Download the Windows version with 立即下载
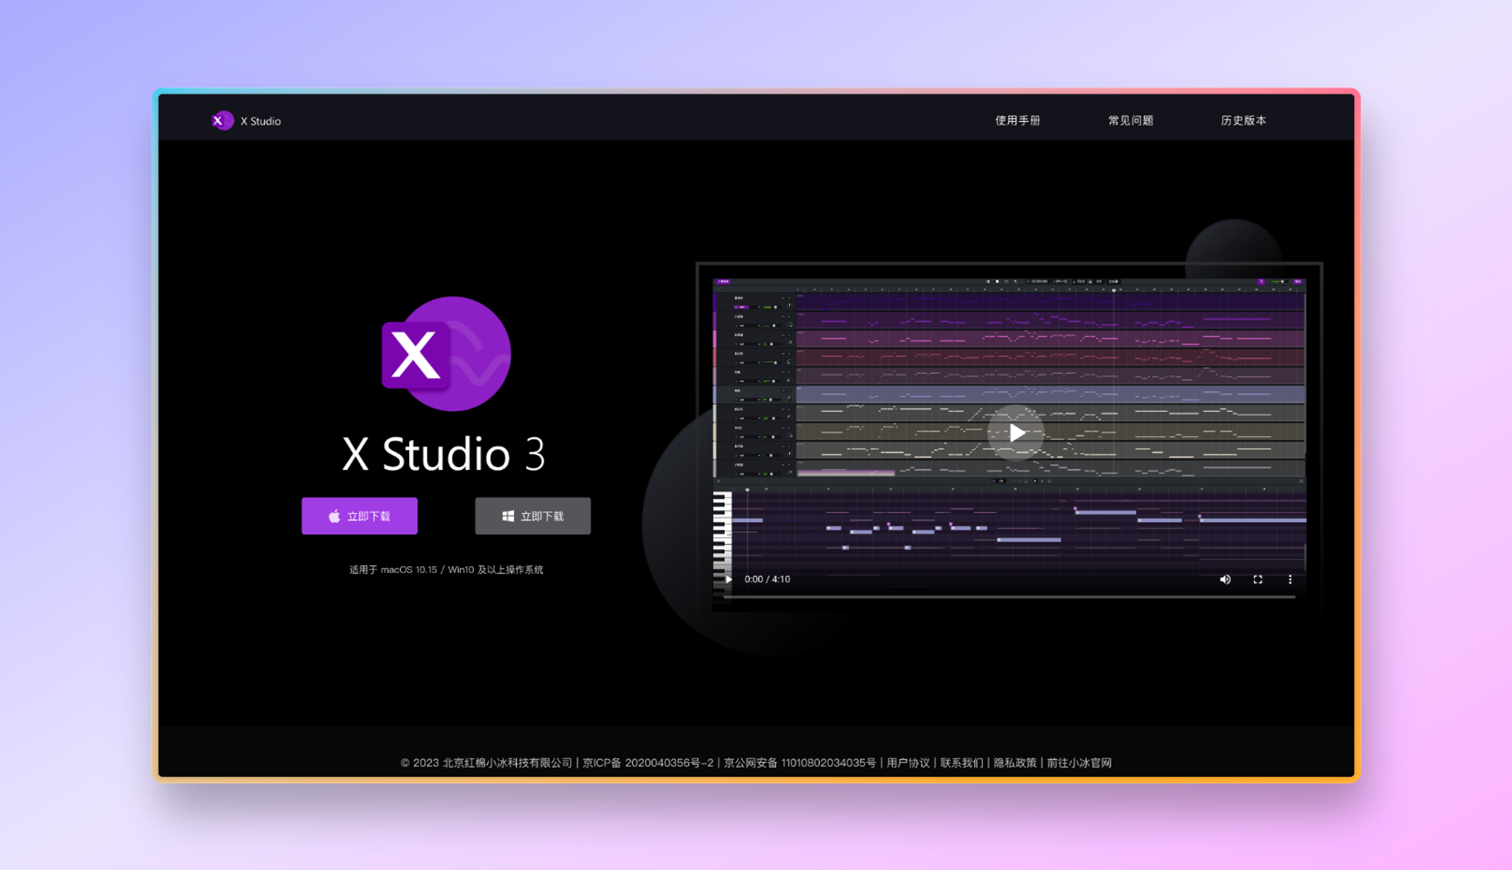 533,516
